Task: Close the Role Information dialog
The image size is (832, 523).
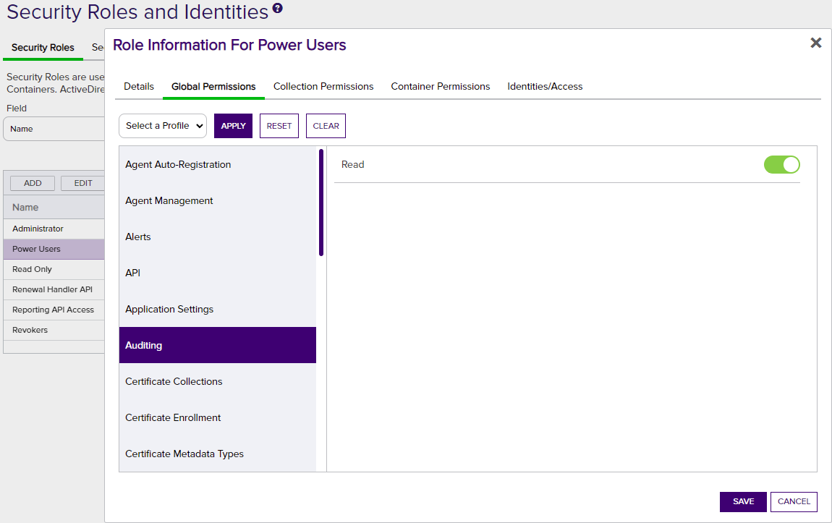Action: point(815,43)
